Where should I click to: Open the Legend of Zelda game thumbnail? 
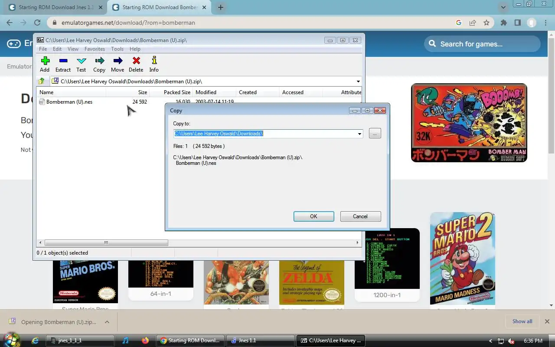312,282
